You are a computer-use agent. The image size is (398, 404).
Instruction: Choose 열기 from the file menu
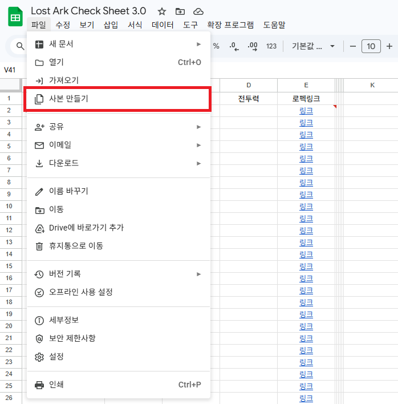tap(119, 62)
